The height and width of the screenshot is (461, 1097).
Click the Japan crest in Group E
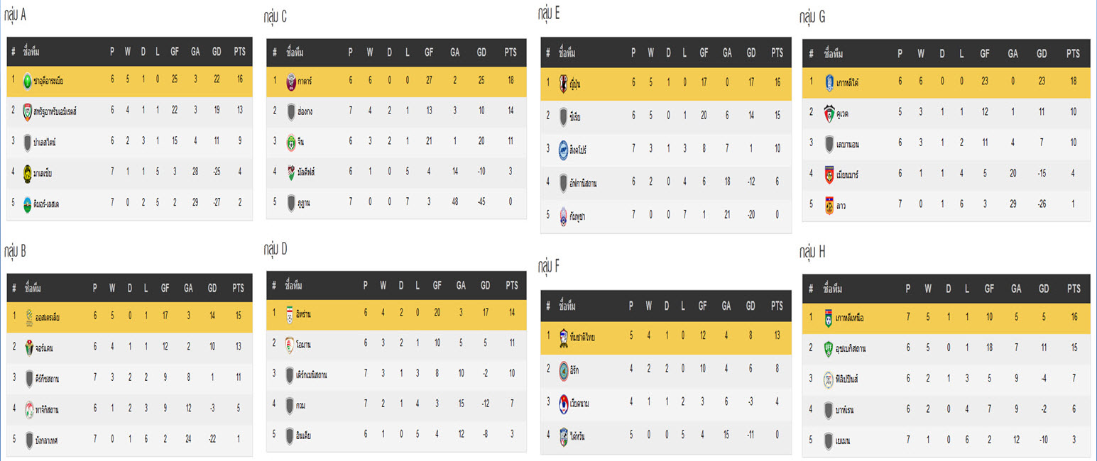pos(564,83)
